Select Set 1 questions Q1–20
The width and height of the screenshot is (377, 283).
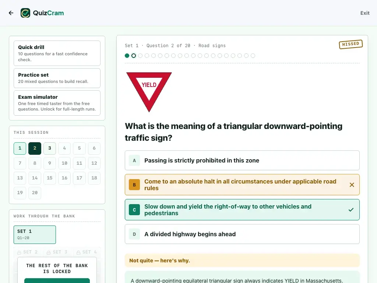point(35,235)
